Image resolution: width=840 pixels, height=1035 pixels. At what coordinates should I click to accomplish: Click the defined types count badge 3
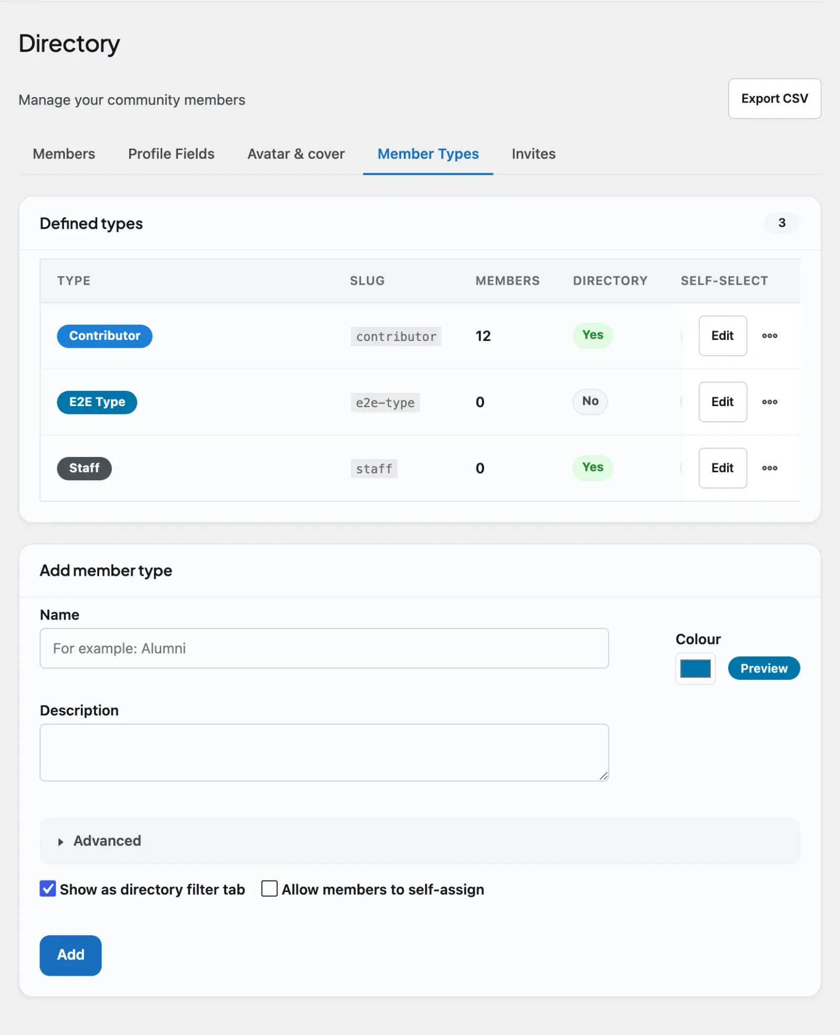[782, 223]
